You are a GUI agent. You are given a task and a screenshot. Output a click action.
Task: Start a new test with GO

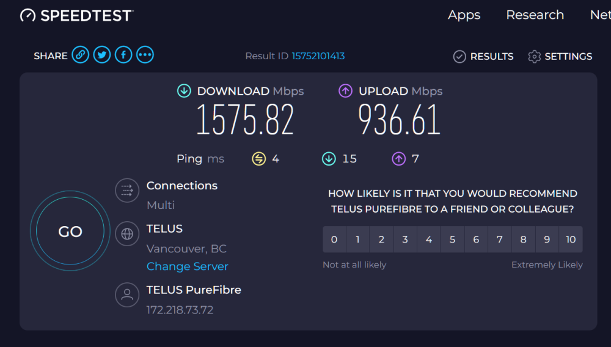click(x=70, y=231)
